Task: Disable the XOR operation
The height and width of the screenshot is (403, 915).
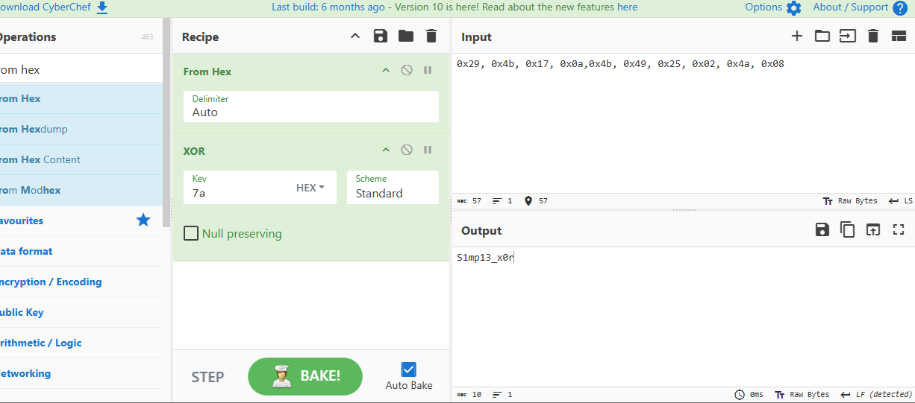Action: tap(407, 150)
